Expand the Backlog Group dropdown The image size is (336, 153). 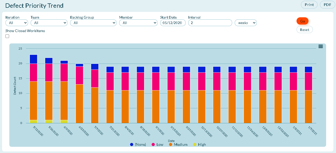pyautogui.click(x=93, y=23)
